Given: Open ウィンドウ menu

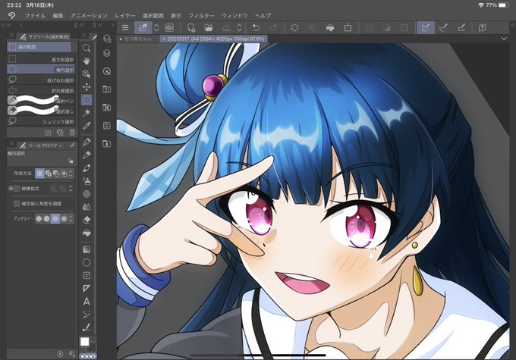Looking at the screenshot, I should click(x=234, y=15).
